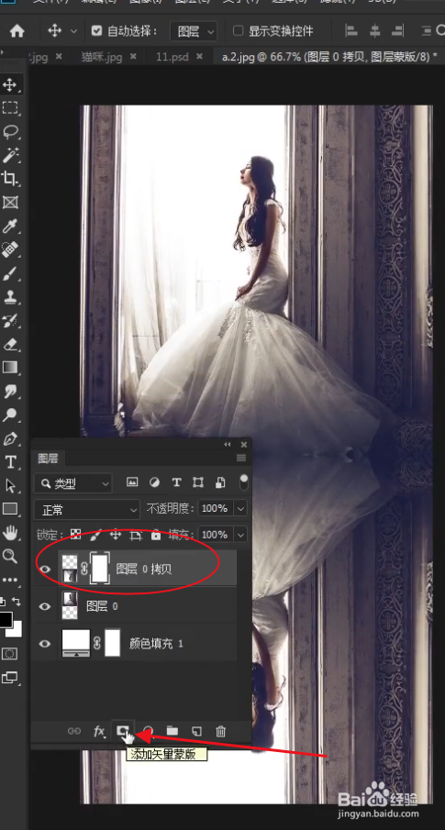
Task: Select the Clone Stamp tool
Action: (x=9, y=297)
